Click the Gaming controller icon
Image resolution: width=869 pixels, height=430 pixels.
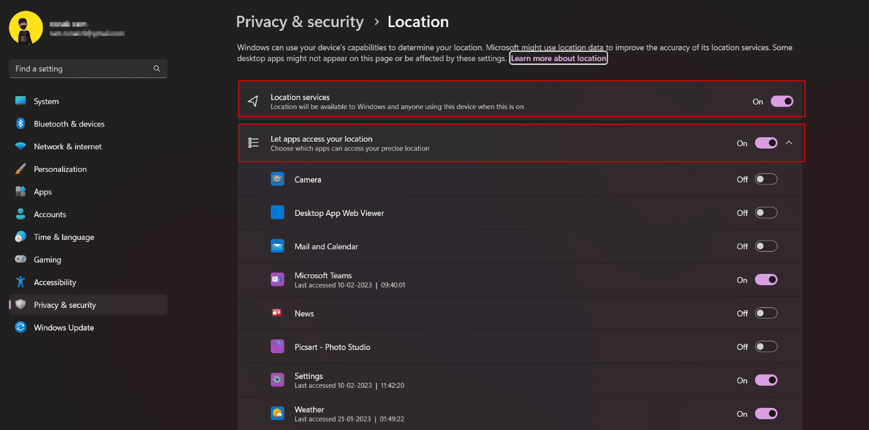point(21,259)
